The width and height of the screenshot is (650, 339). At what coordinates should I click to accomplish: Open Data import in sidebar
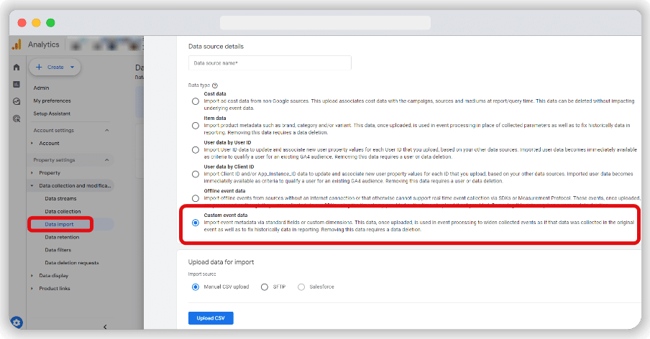[x=59, y=224]
